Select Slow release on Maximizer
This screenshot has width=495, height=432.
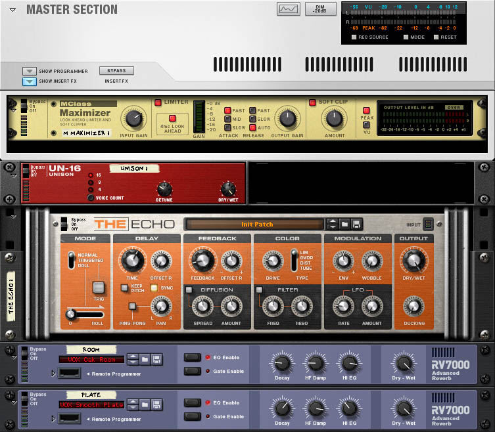(252, 119)
